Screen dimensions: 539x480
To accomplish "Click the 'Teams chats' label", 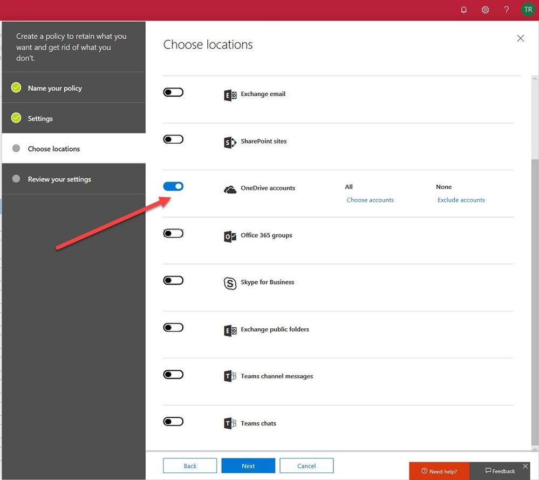I will click(258, 423).
